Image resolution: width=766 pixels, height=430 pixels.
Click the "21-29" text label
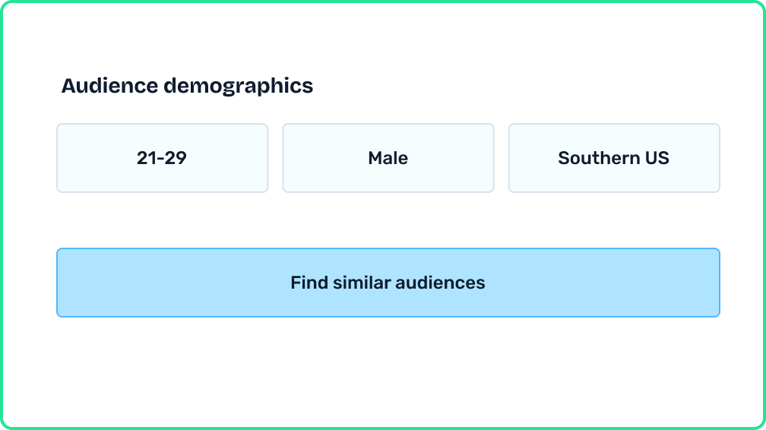click(162, 158)
